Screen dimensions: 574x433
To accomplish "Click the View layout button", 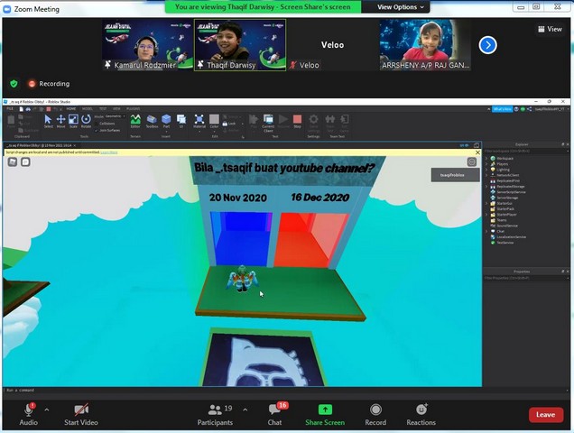I will point(550,29).
